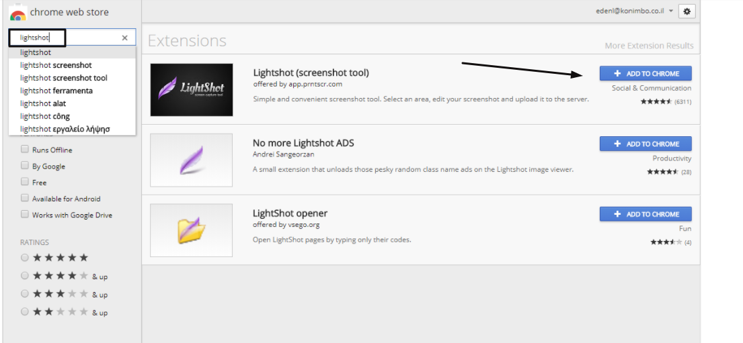Check the By Google filter

(x=25, y=166)
